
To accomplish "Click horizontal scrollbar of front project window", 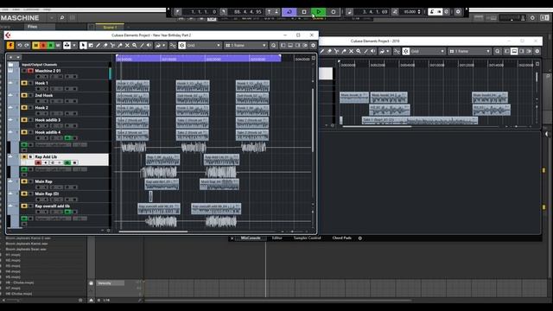I will (153, 232).
